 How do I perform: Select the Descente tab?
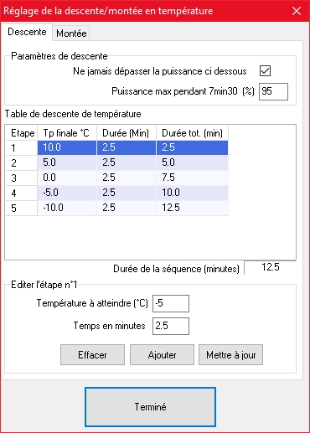(x=27, y=32)
